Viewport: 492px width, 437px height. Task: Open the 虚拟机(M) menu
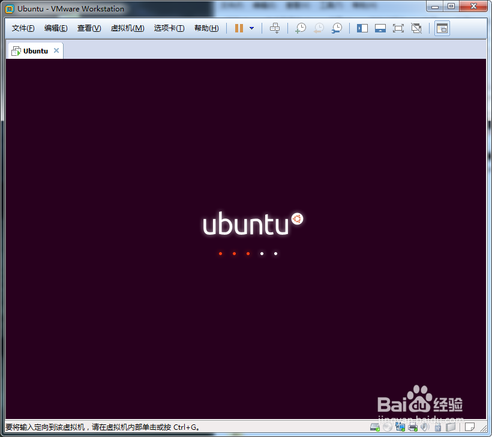(x=127, y=28)
